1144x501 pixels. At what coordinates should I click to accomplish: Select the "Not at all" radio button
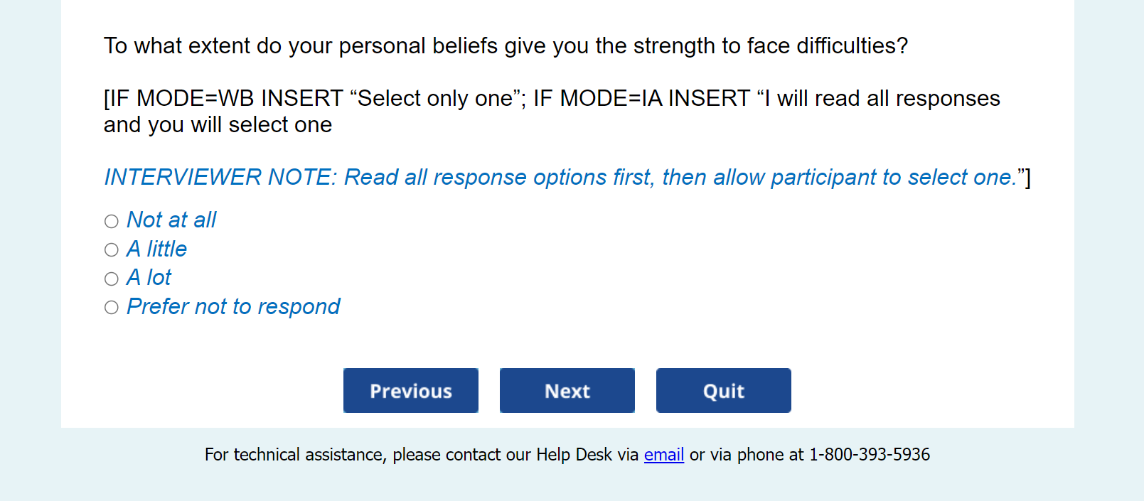[112, 221]
